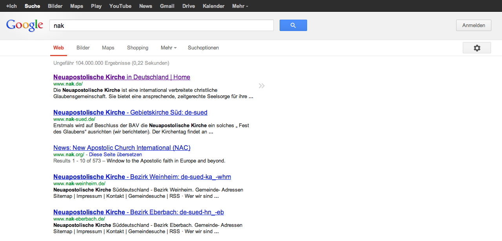Click the blue magnifier search button
The image size is (502, 241).
pyautogui.click(x=293, y=26)
